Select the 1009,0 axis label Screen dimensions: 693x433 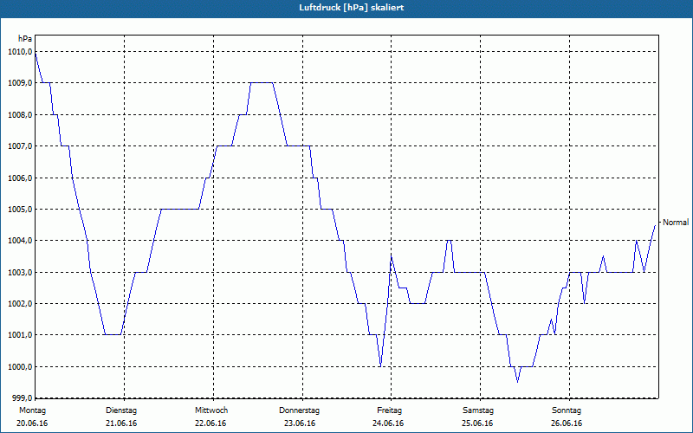(x=20, y=83)
